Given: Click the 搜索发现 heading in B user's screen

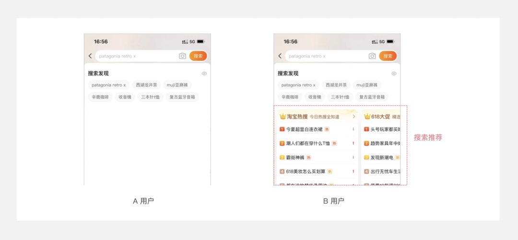Looking at the screenshot, I should point(288,73).
